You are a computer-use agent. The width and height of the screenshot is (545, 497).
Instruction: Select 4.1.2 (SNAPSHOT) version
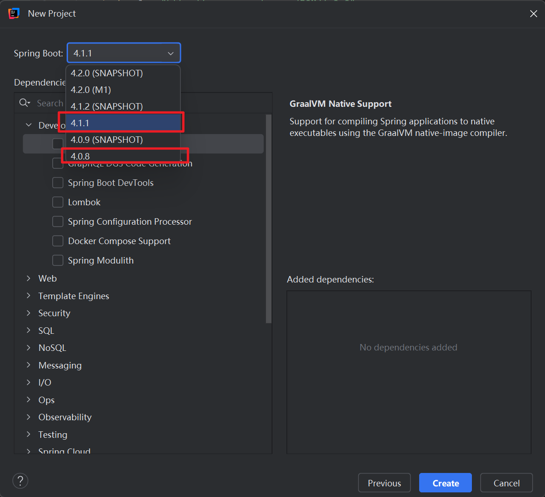(123, 107)
